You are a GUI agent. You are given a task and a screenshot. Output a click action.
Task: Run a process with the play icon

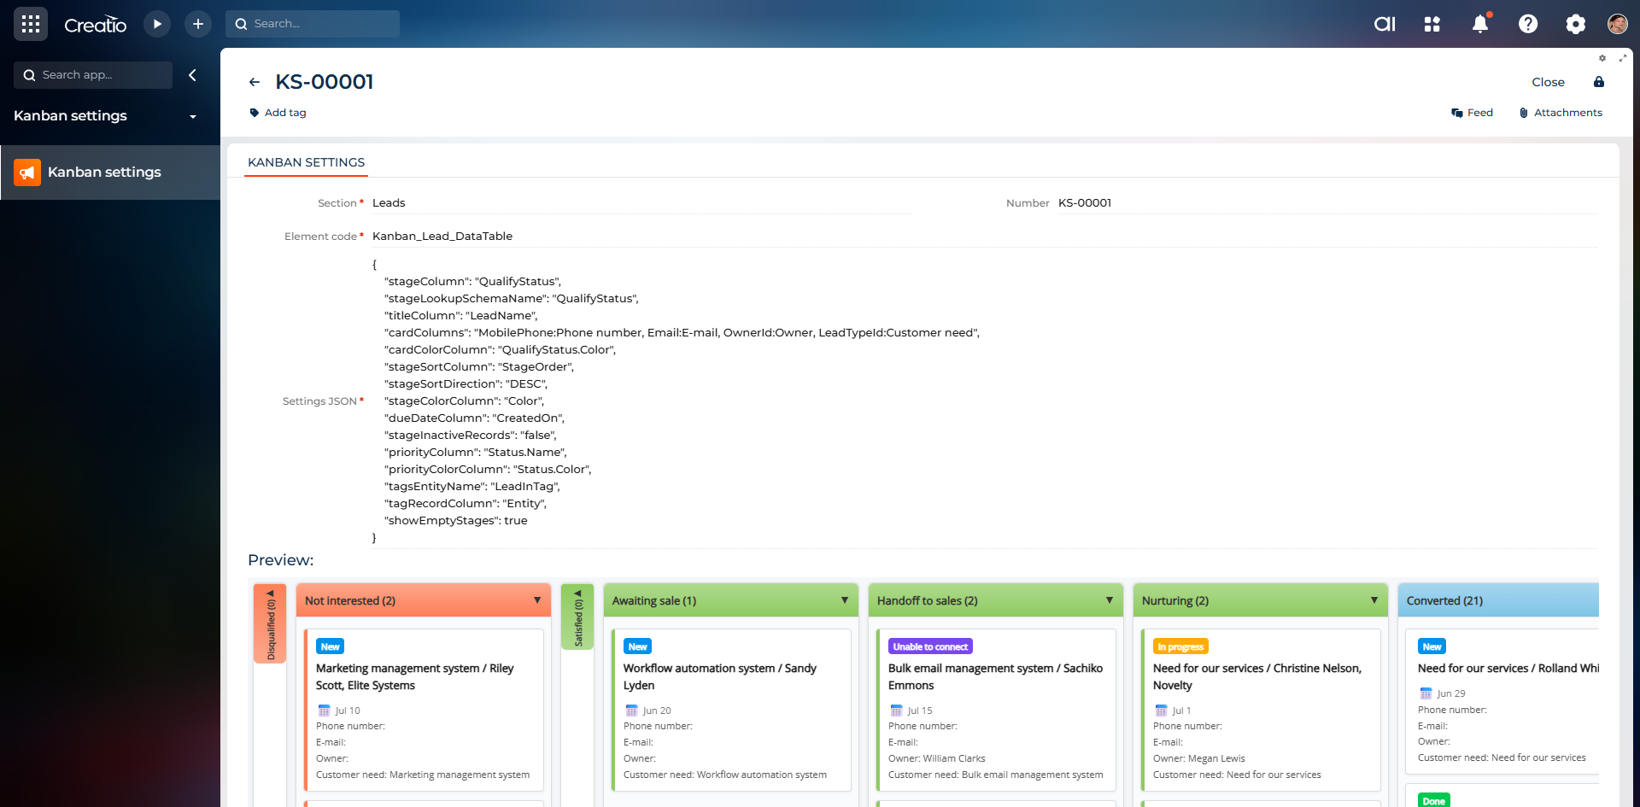coord(157,24)
